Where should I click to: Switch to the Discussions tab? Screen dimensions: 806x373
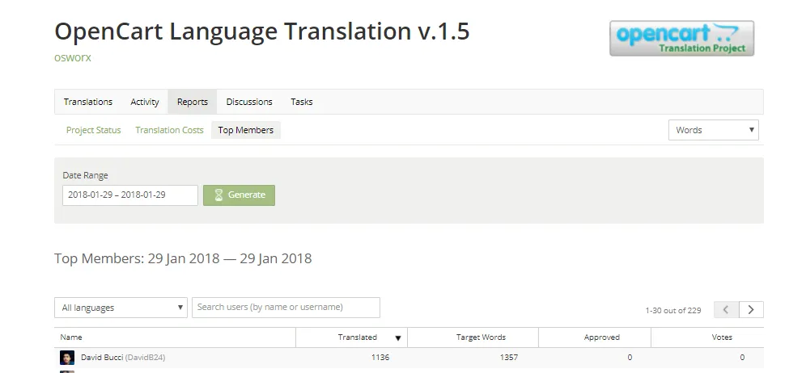pos(249,102)
